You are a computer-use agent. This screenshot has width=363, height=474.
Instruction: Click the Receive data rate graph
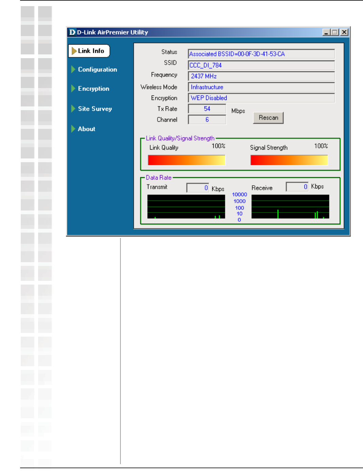click(x=290, y=207)
